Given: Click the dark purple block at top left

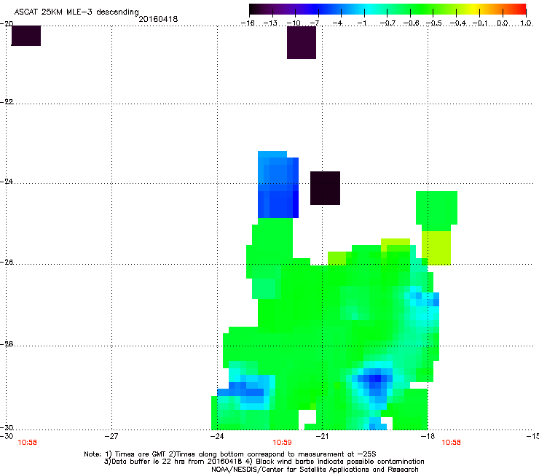Looking at the screenshot, I should click(26, 36).
